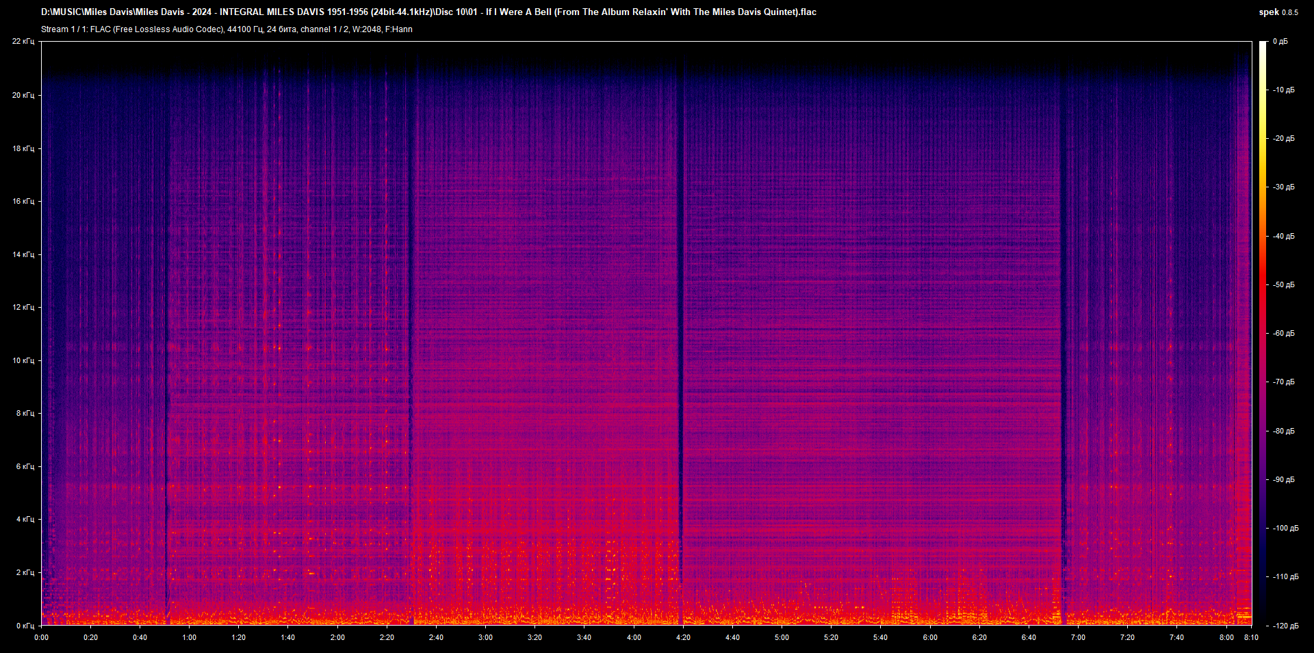Screen dimensions: 1314x653
Task: Click the '18 кГц' frequency axis label
Action: (23, 148)
